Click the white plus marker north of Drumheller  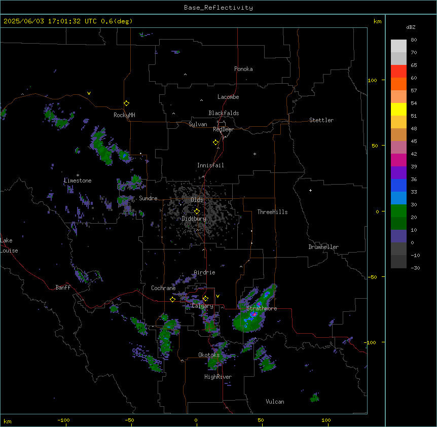[x=310, y=190]
